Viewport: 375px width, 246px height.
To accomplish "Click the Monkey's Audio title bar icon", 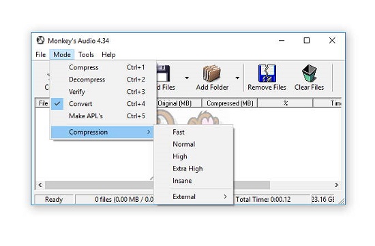I will [x=40, y=40].
